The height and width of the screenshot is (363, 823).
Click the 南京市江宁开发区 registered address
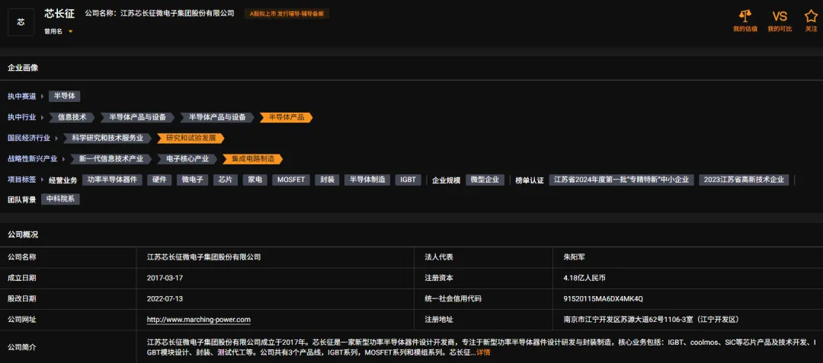(650, 320)
